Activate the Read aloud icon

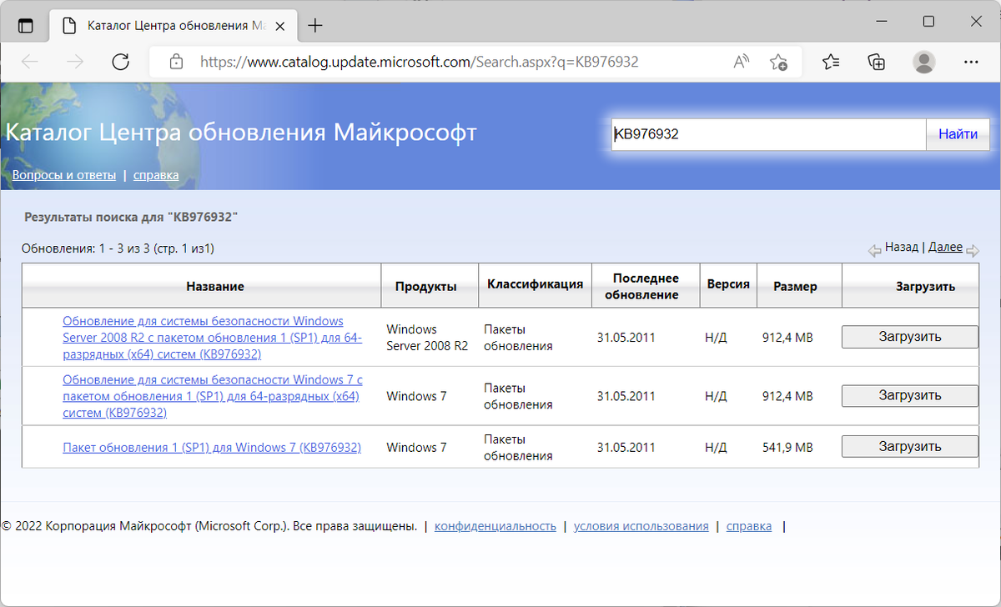pos(741,62)
